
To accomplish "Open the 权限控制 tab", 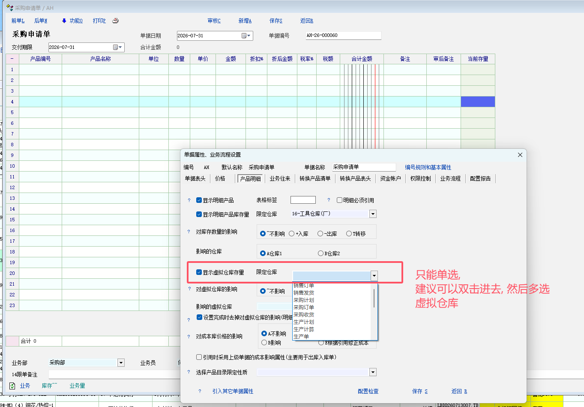I will [421, 178].
